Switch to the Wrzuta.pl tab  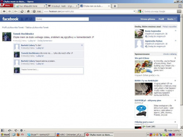(x=63, y=6)
